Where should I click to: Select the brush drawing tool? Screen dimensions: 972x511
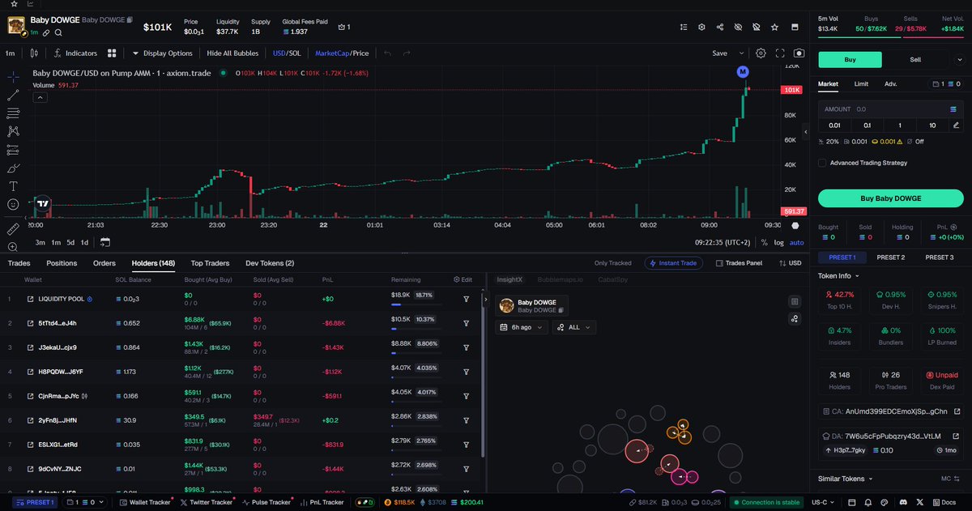pyautogui.click(x=13, y=168)
